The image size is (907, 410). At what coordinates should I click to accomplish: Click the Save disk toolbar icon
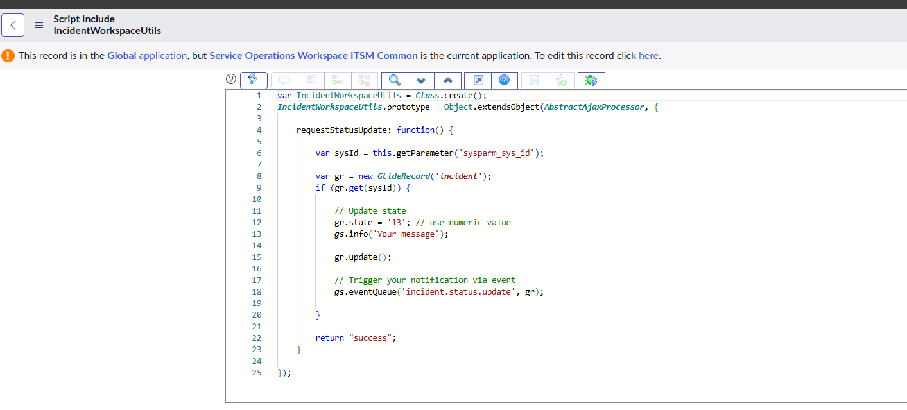pyautogui.click(x=535, y=80)
